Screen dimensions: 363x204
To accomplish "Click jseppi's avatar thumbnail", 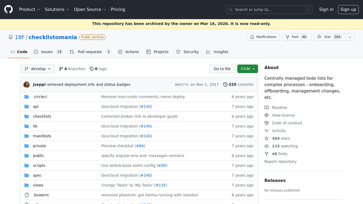I will [27, 84].
